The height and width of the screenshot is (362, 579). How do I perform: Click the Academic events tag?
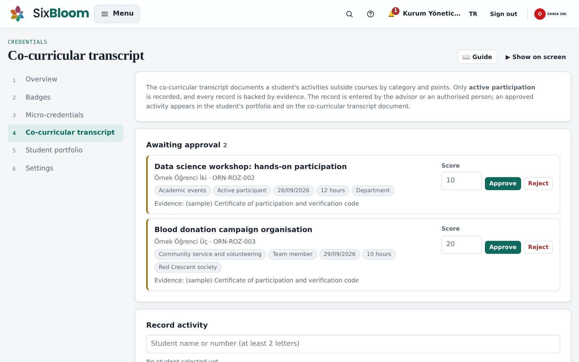point(182,190)
